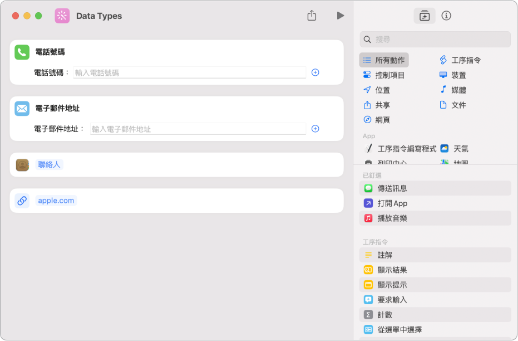Choose the 從選單中選擇 action

[x=435, y=329]
